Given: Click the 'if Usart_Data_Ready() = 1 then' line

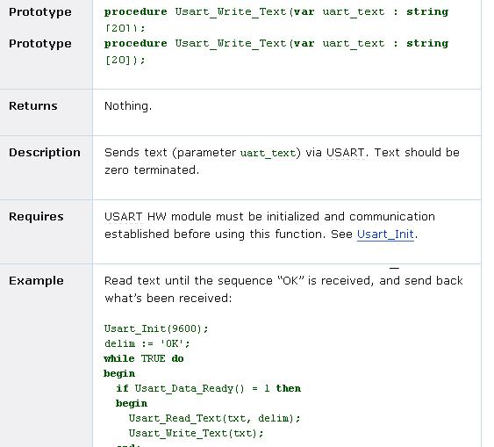Looking at the screenshot, I should [208, 389].
